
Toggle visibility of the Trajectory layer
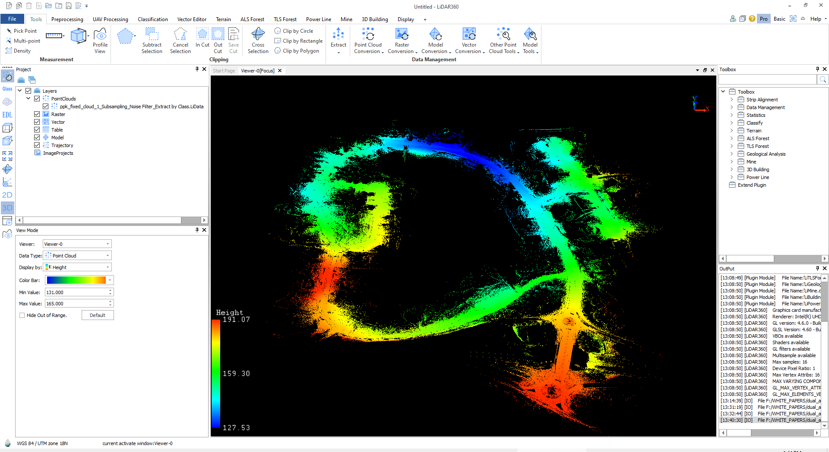(x=37, y=145)
